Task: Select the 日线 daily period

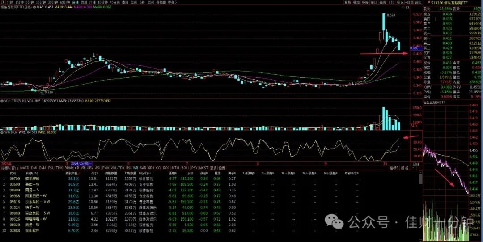Action: click(76, 2)
